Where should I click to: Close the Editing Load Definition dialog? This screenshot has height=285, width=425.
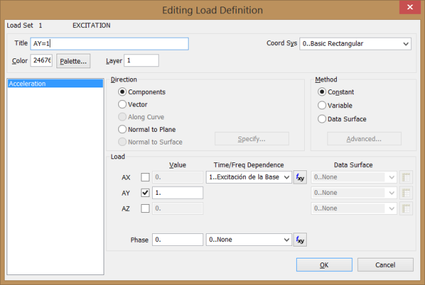[x=410, y=7]
